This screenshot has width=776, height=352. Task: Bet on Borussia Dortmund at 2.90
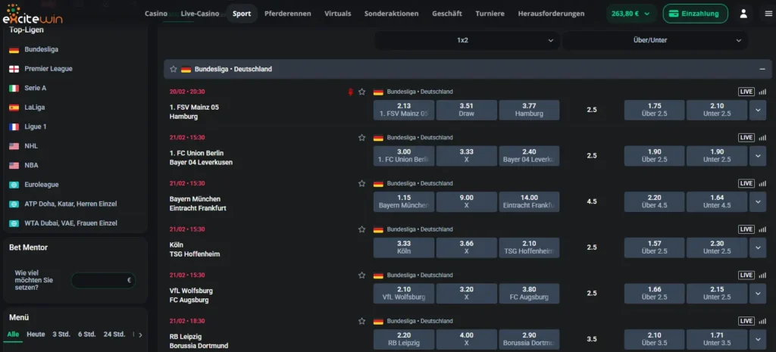(x=529, y=339)
